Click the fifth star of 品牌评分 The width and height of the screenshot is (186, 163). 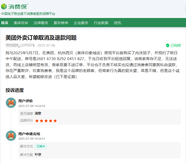(55, 121)
